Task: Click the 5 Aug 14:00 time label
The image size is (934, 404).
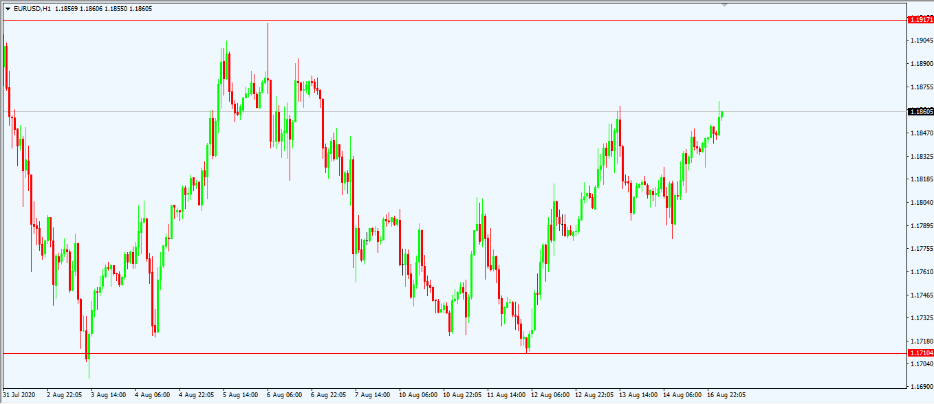Action: (241, 395)
